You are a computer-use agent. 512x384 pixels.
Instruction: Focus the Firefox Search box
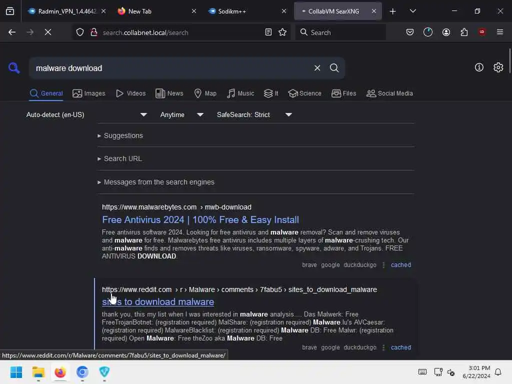(340, 32)
